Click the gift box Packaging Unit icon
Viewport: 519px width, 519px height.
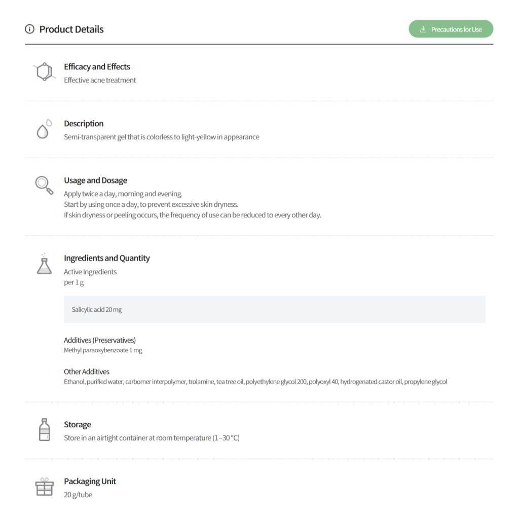click(44, 487)
